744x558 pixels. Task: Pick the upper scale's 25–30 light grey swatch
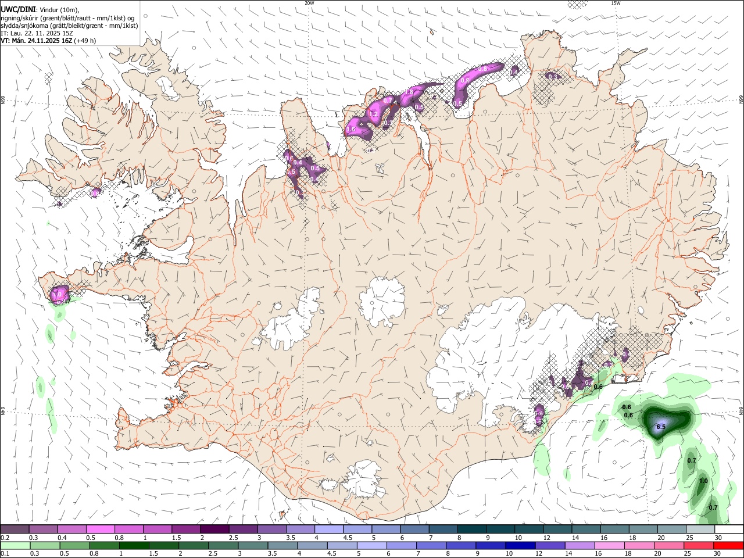(699, 529)
